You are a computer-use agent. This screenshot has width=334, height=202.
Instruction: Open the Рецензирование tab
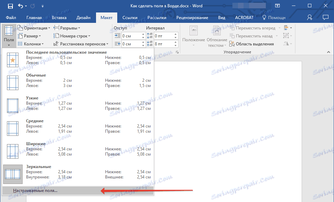pyautogui.click(x=192, y=18)
